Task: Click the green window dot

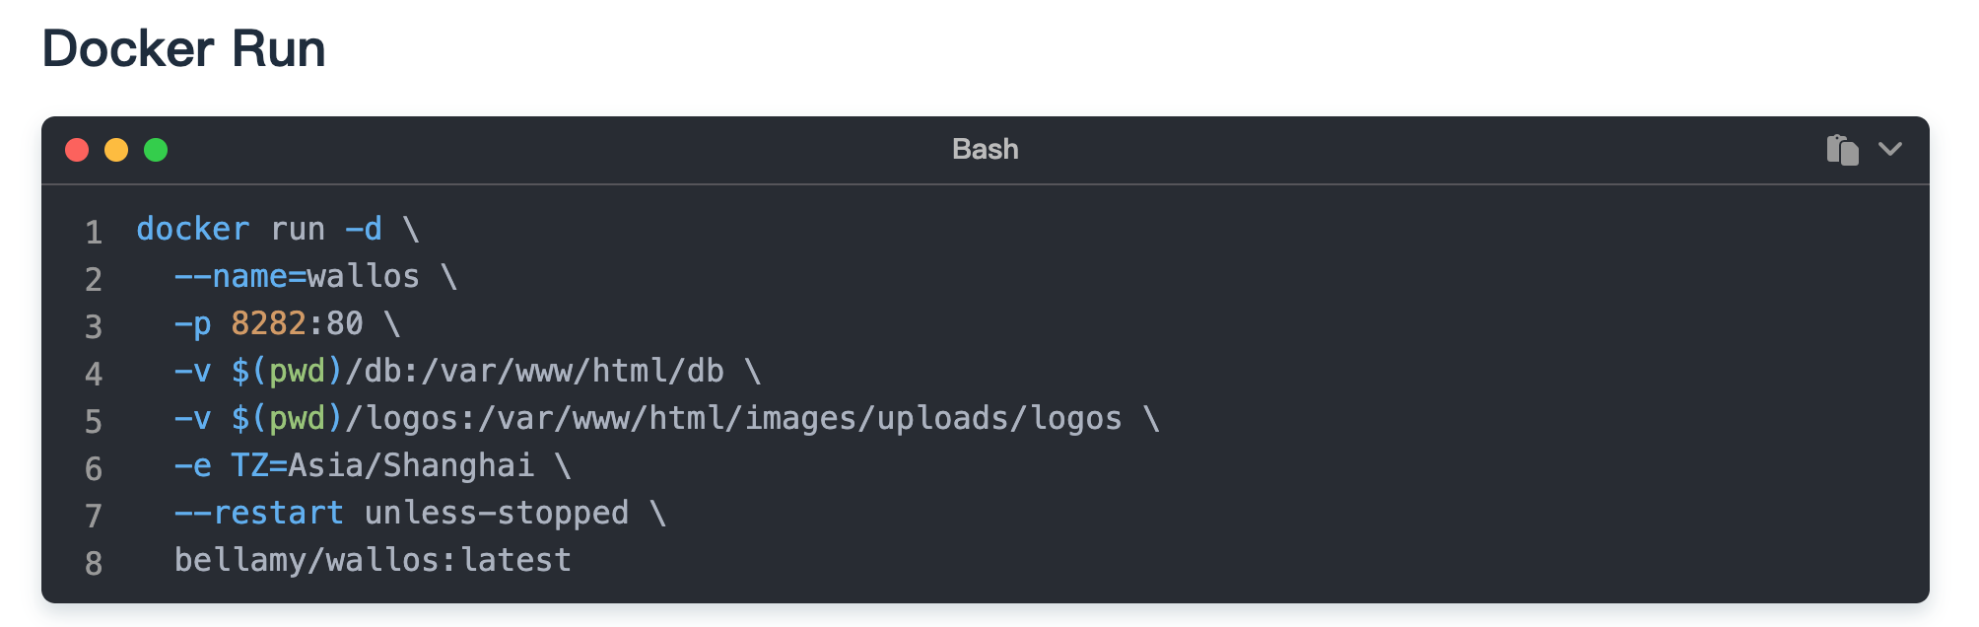Action: click(156, 150)
